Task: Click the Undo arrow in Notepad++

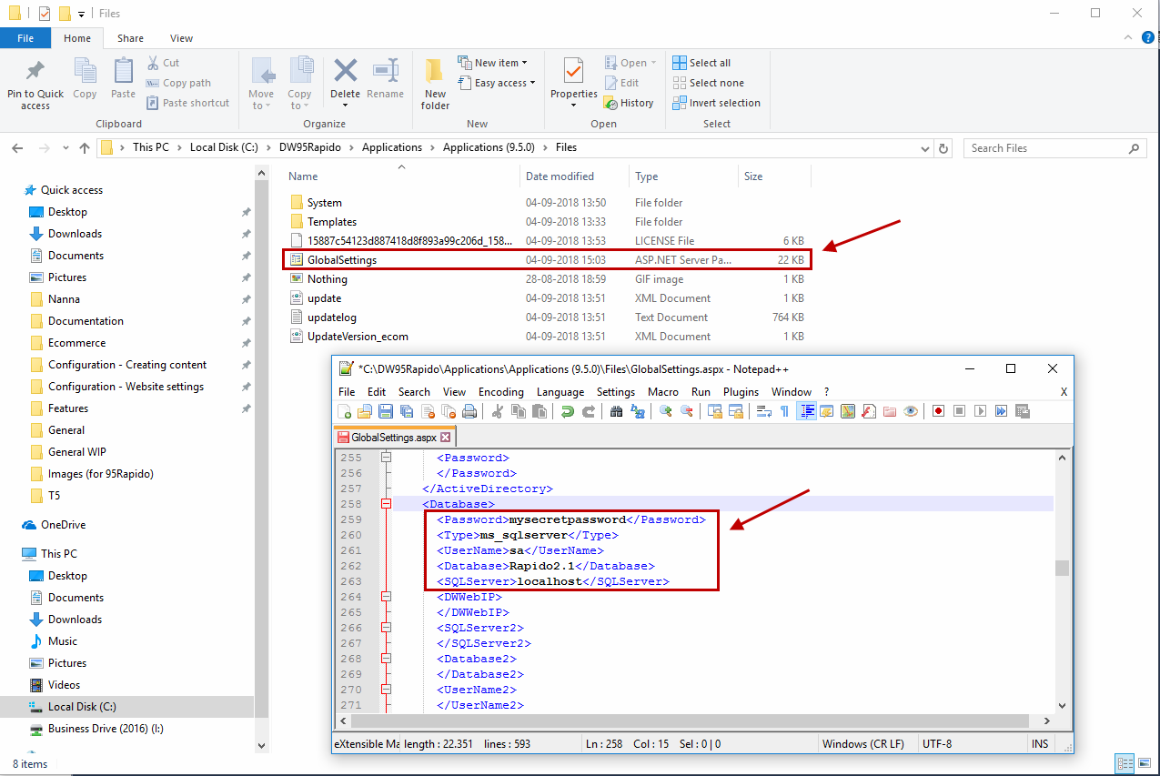Action: pos(568,411)
